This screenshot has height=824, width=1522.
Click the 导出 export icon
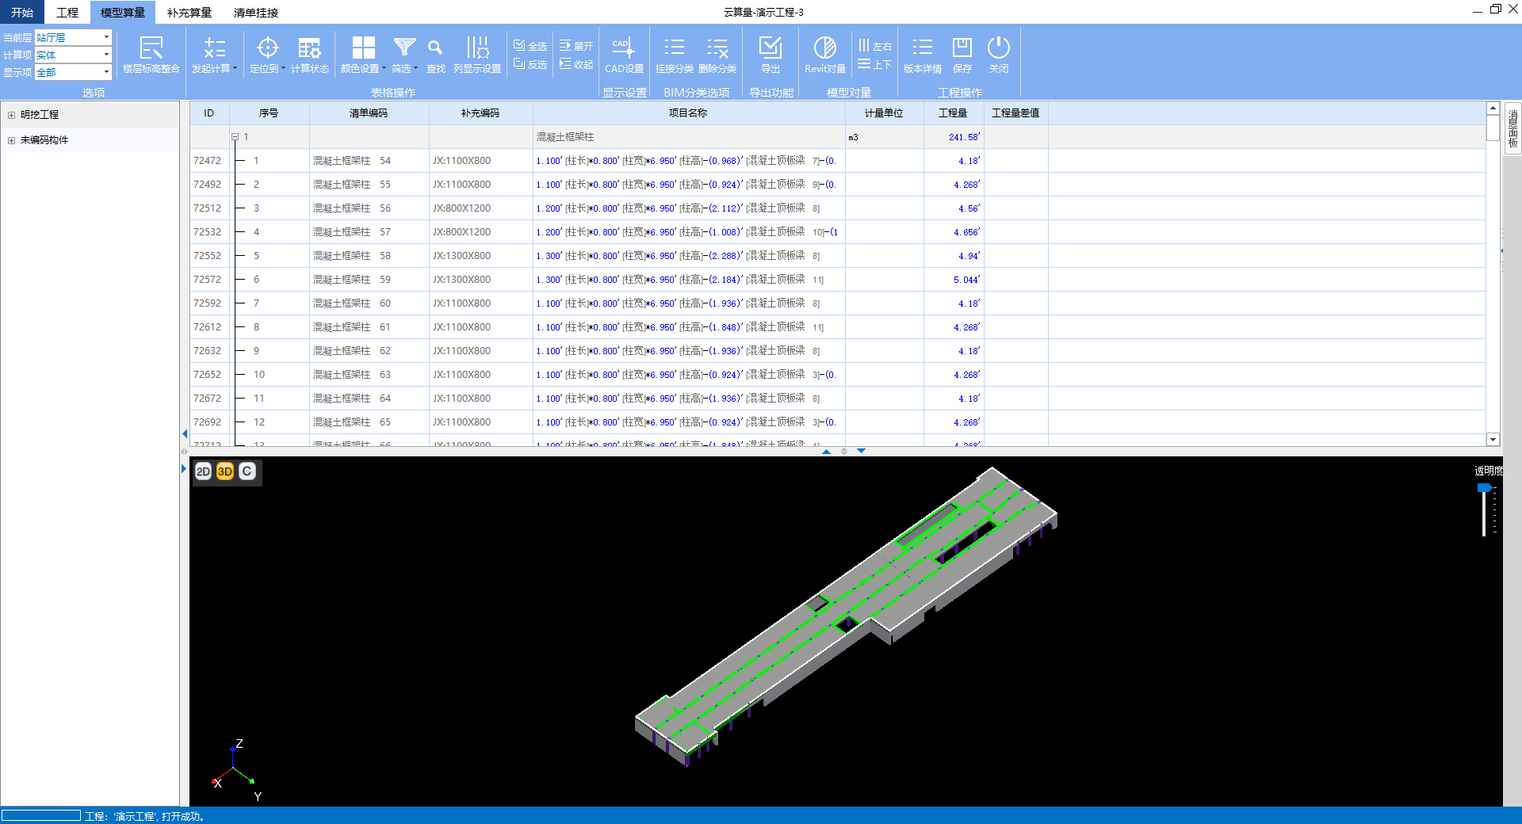tap(770, 49)
